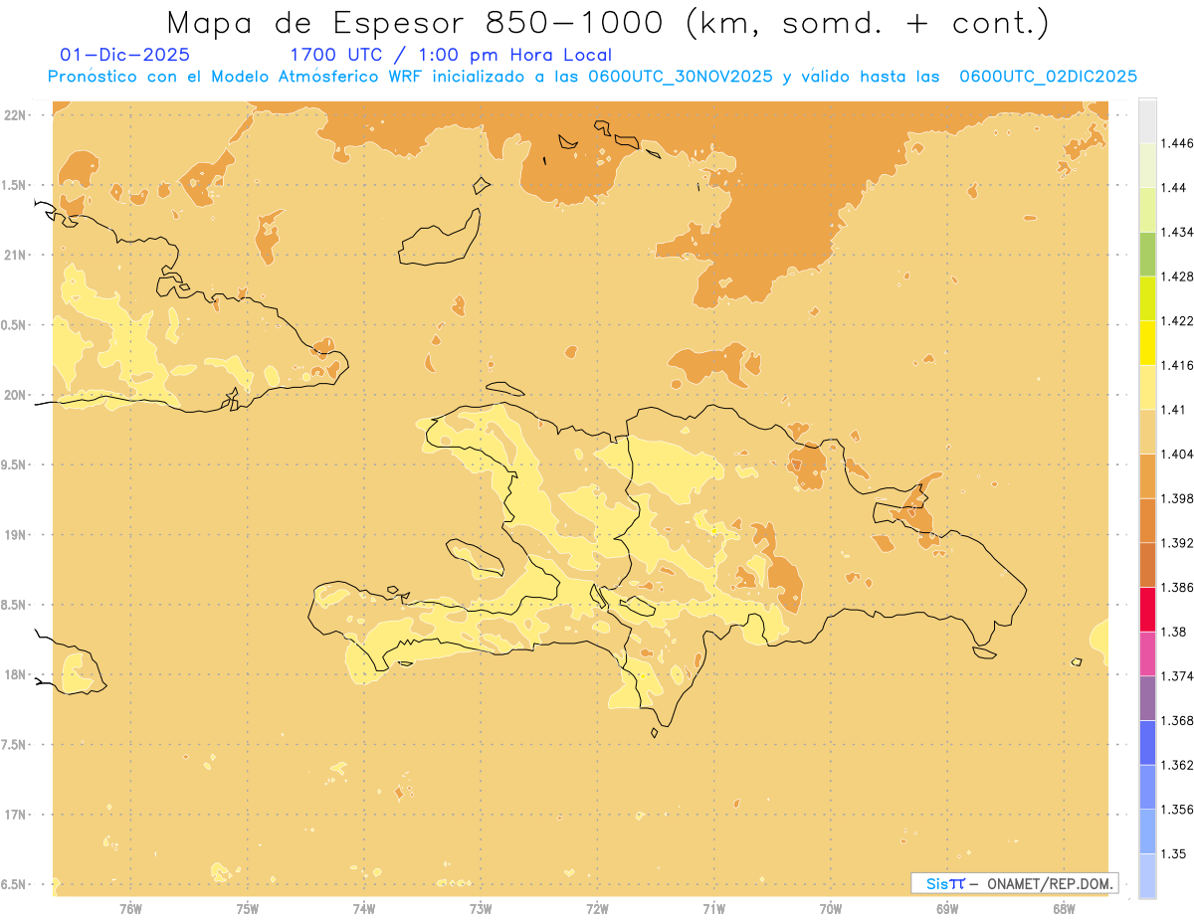The image size is (1194, 922).
Task: Click colorbar label '1.404'
Action: (1177, 454)
